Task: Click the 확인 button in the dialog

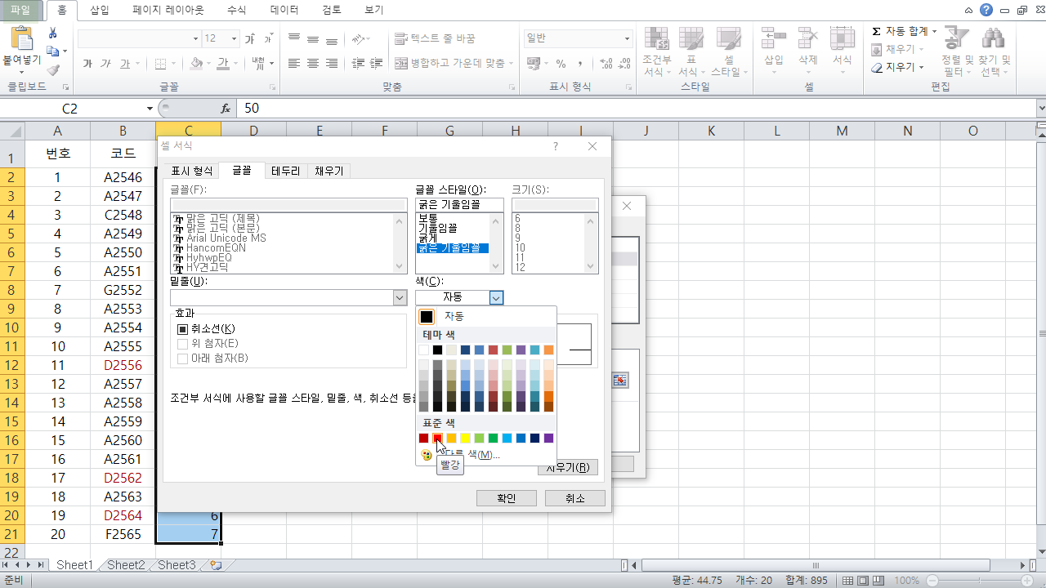Action: click(x=507, y=498)
